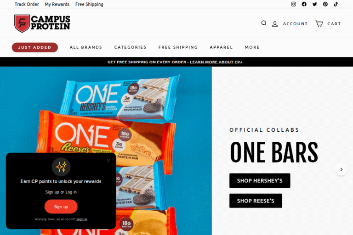
Task: Advance to the next hero slide
Action: click(x=342, y=169)
